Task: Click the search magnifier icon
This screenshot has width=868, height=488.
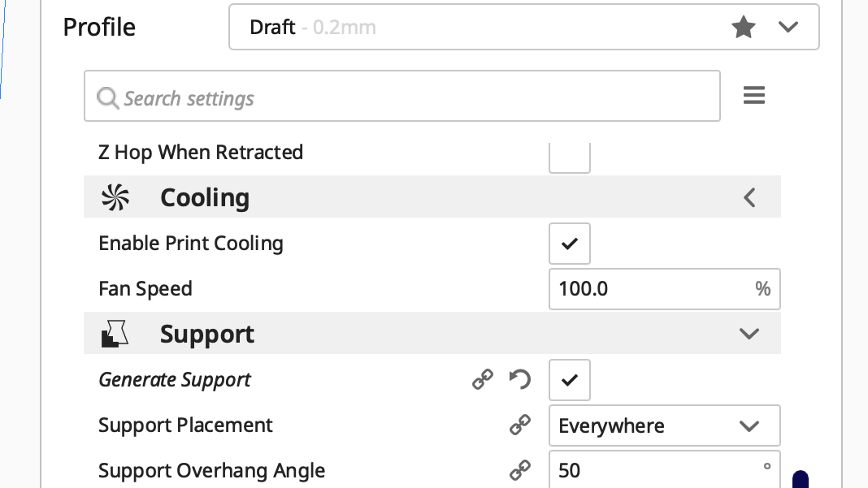Action: point(107,98)
